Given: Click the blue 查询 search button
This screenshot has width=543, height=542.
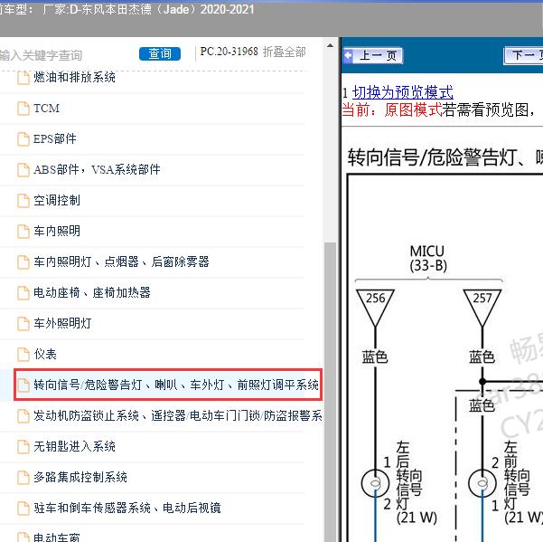Looking at the screenshot, I should 160,53.
